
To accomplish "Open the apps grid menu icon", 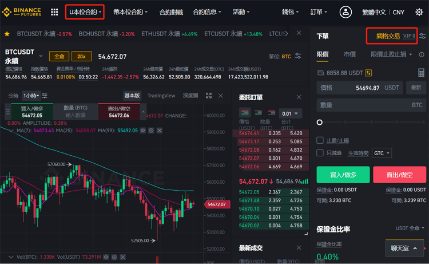I will coord(54,12).
